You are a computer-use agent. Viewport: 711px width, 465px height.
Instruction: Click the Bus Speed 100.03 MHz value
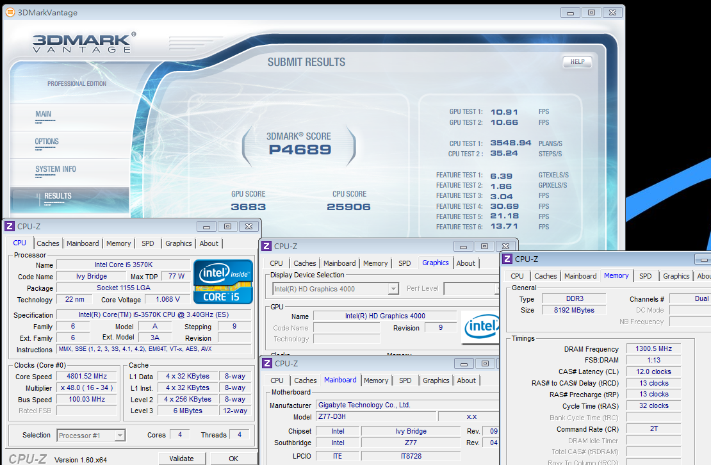[86, 399]
